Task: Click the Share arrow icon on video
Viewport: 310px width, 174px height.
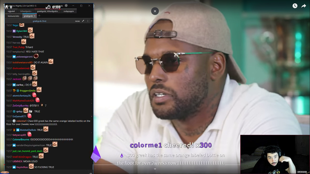Action: [304, 6]
